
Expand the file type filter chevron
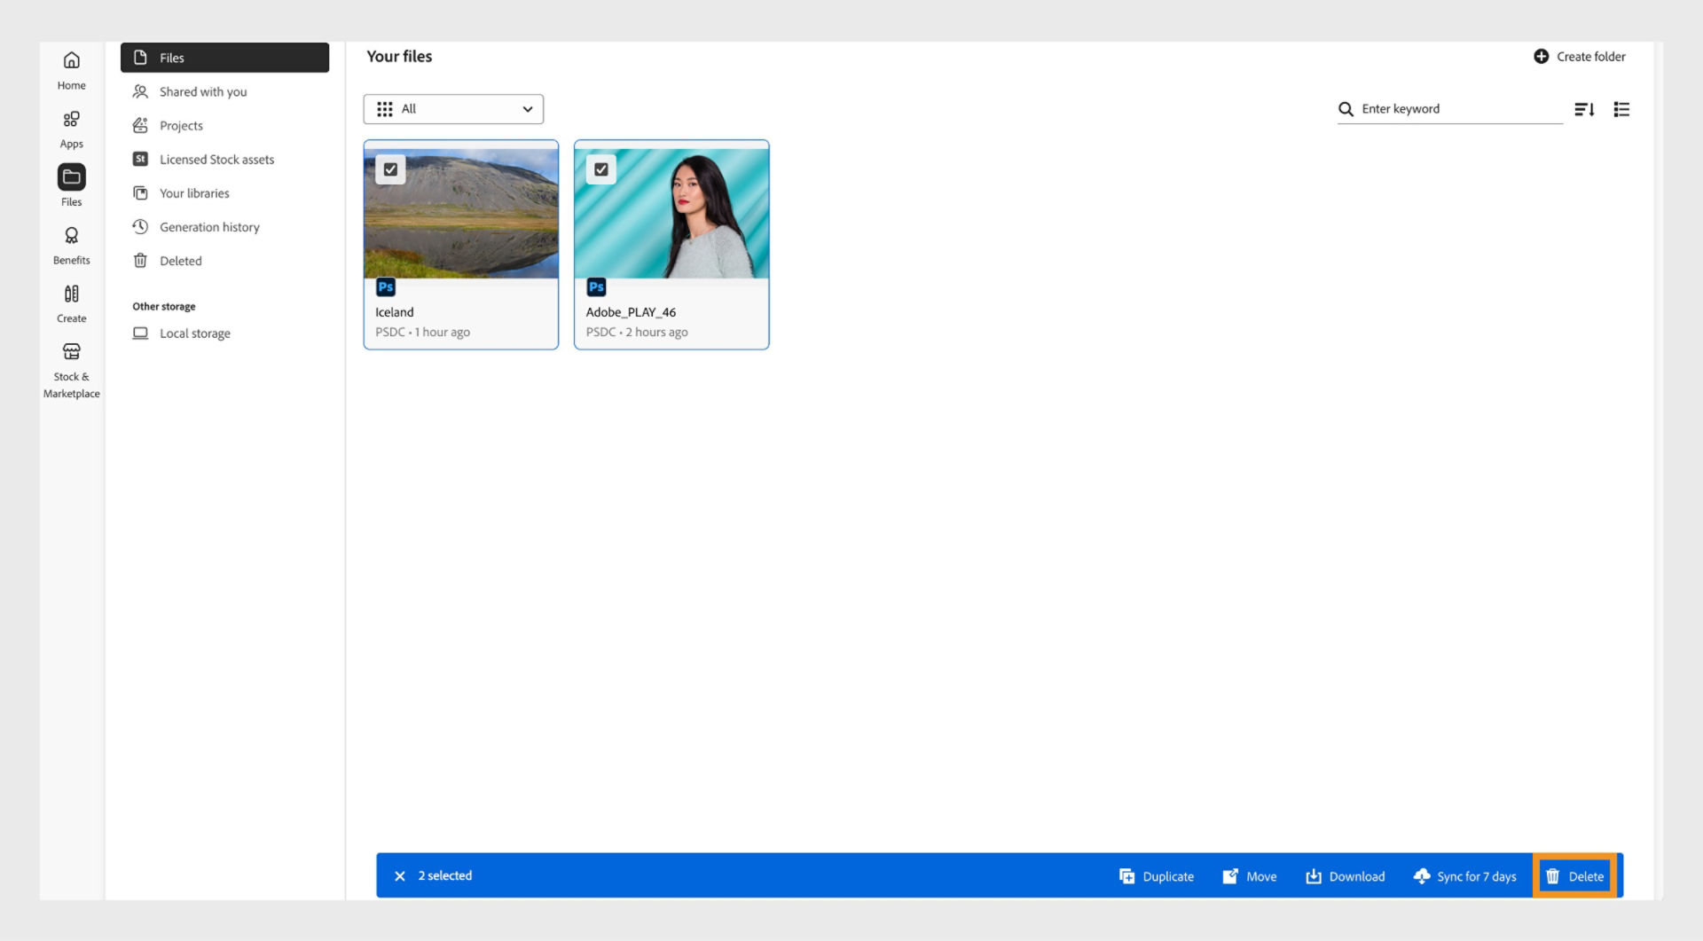tap(527, 109)
